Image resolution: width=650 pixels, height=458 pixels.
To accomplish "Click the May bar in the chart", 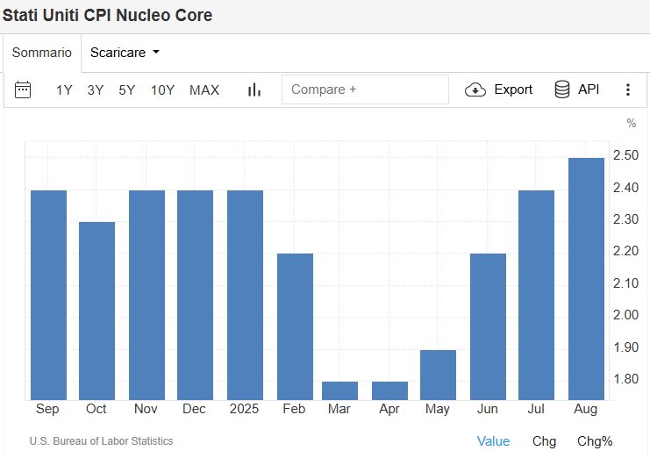I will pyautogui.click(x=439, y=376).
